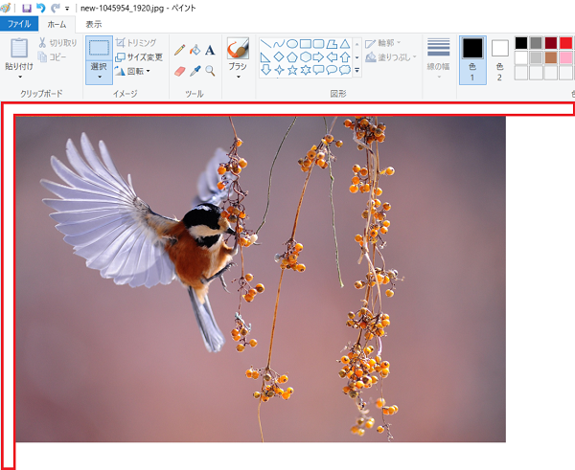Screen dimensions: 575x470
Task: Click トリミング (Crop)
Action: [x=136, y=43]
